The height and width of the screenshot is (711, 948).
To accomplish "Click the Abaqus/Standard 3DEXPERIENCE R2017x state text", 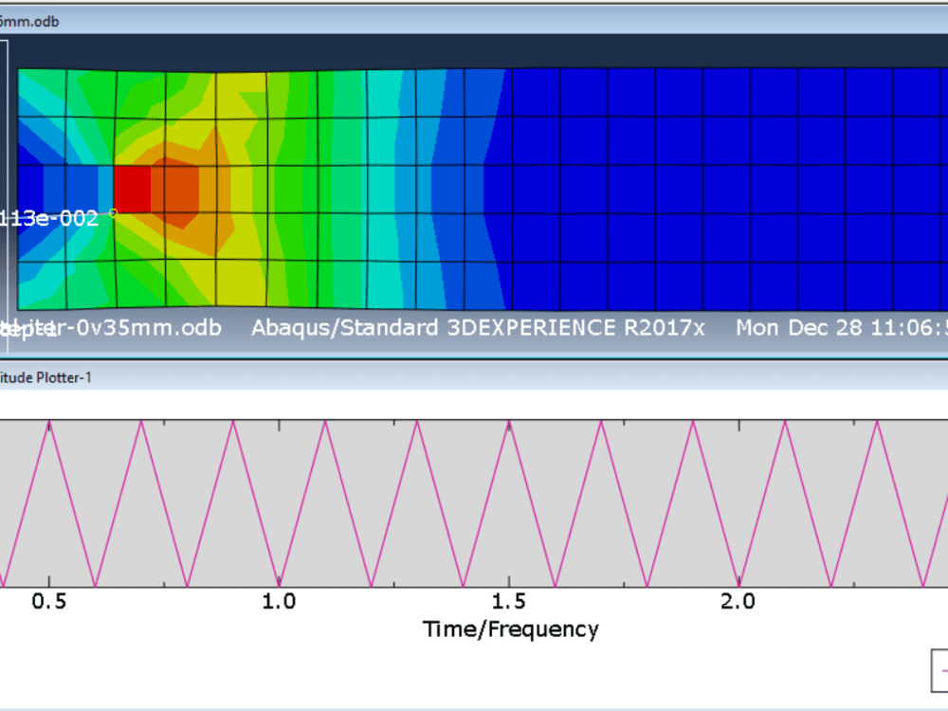I will click(478, 328).
